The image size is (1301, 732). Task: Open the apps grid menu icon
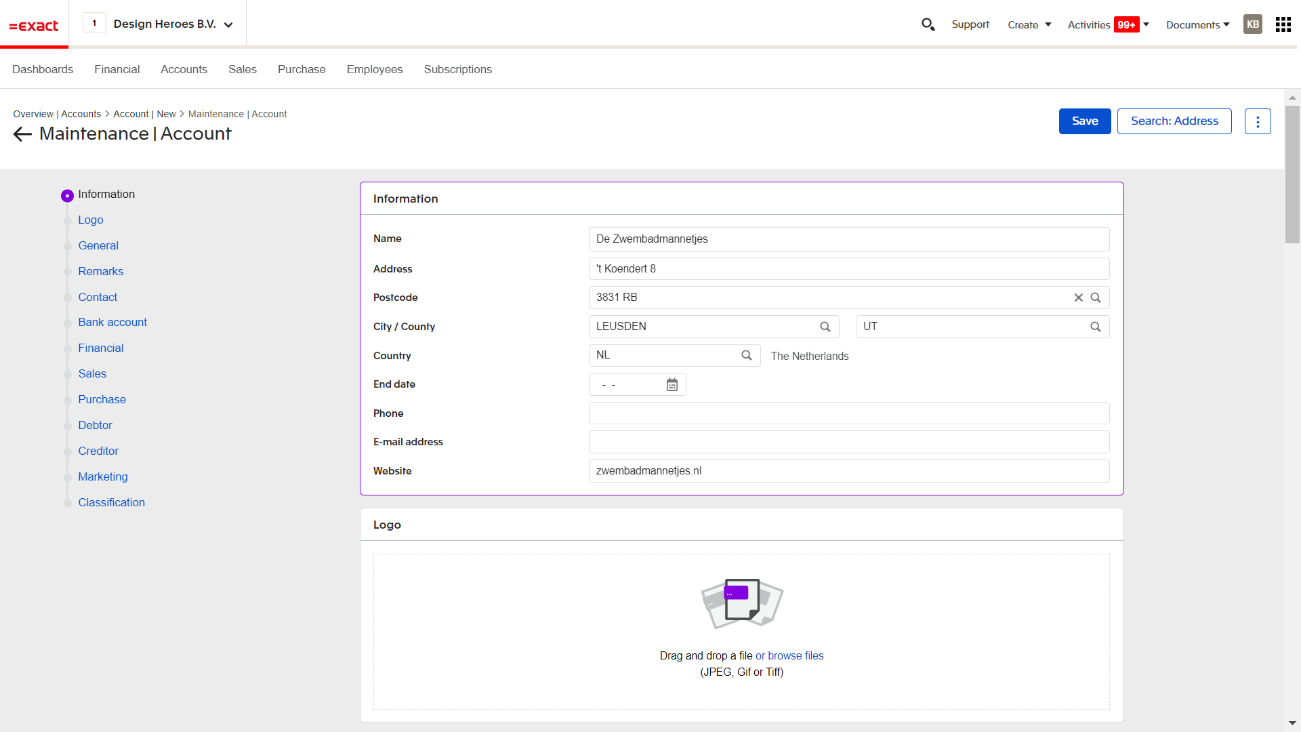(1283, 25)
